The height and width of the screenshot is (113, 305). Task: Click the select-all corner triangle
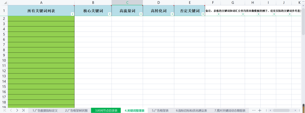tap(5, 3)
